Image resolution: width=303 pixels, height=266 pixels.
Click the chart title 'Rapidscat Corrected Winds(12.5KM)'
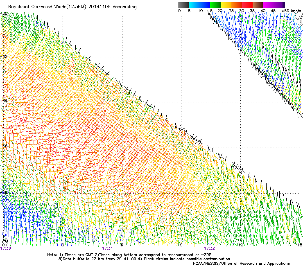tap(47, 7)
